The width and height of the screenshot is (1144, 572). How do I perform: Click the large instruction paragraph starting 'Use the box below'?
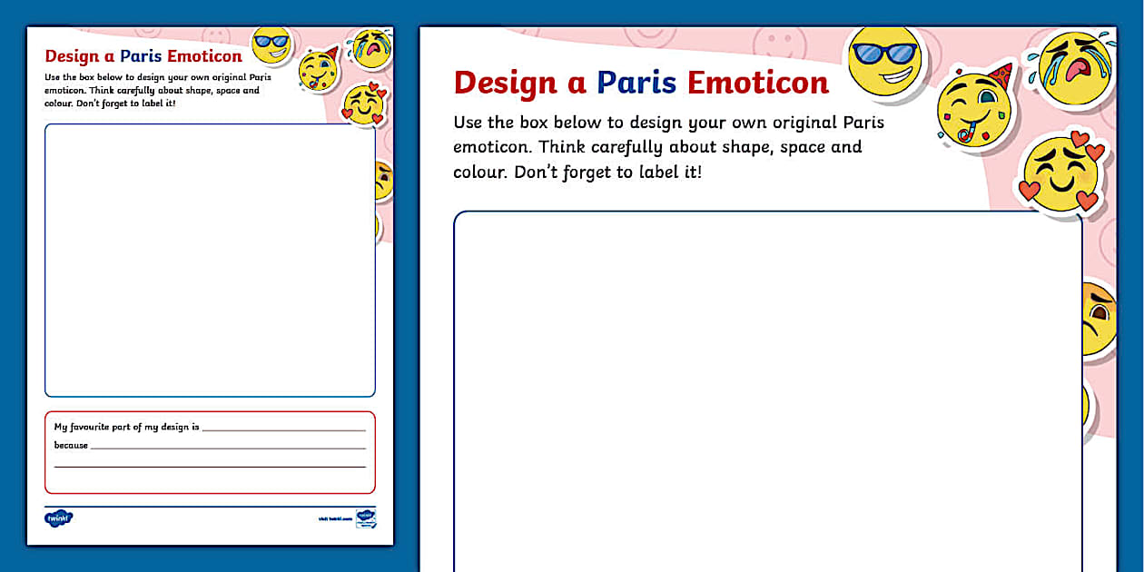(x=657, y=147)
